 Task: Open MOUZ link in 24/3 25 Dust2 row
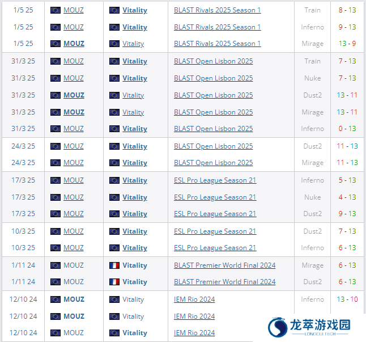[74, 146]
